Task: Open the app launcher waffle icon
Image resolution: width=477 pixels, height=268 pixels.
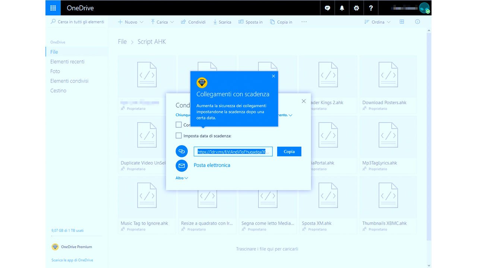Action: (x=53, y=8)
